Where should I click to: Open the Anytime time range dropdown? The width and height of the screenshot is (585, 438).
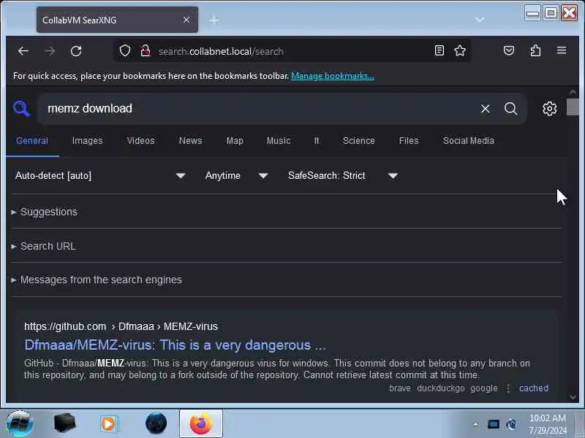click(236, 175)
